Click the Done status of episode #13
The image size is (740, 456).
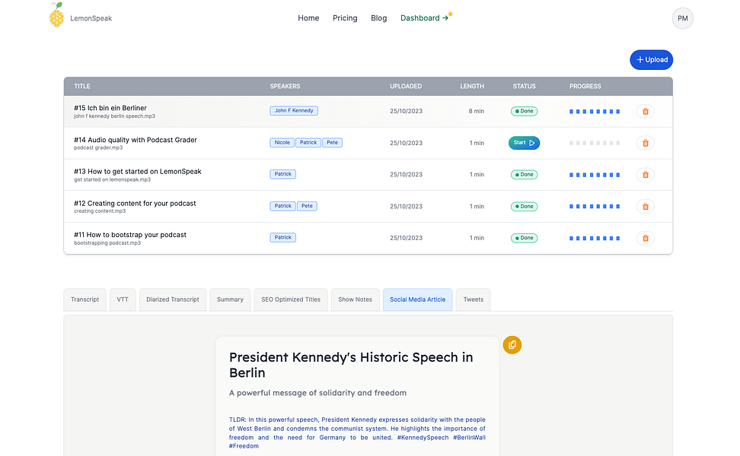click(524, 174)
